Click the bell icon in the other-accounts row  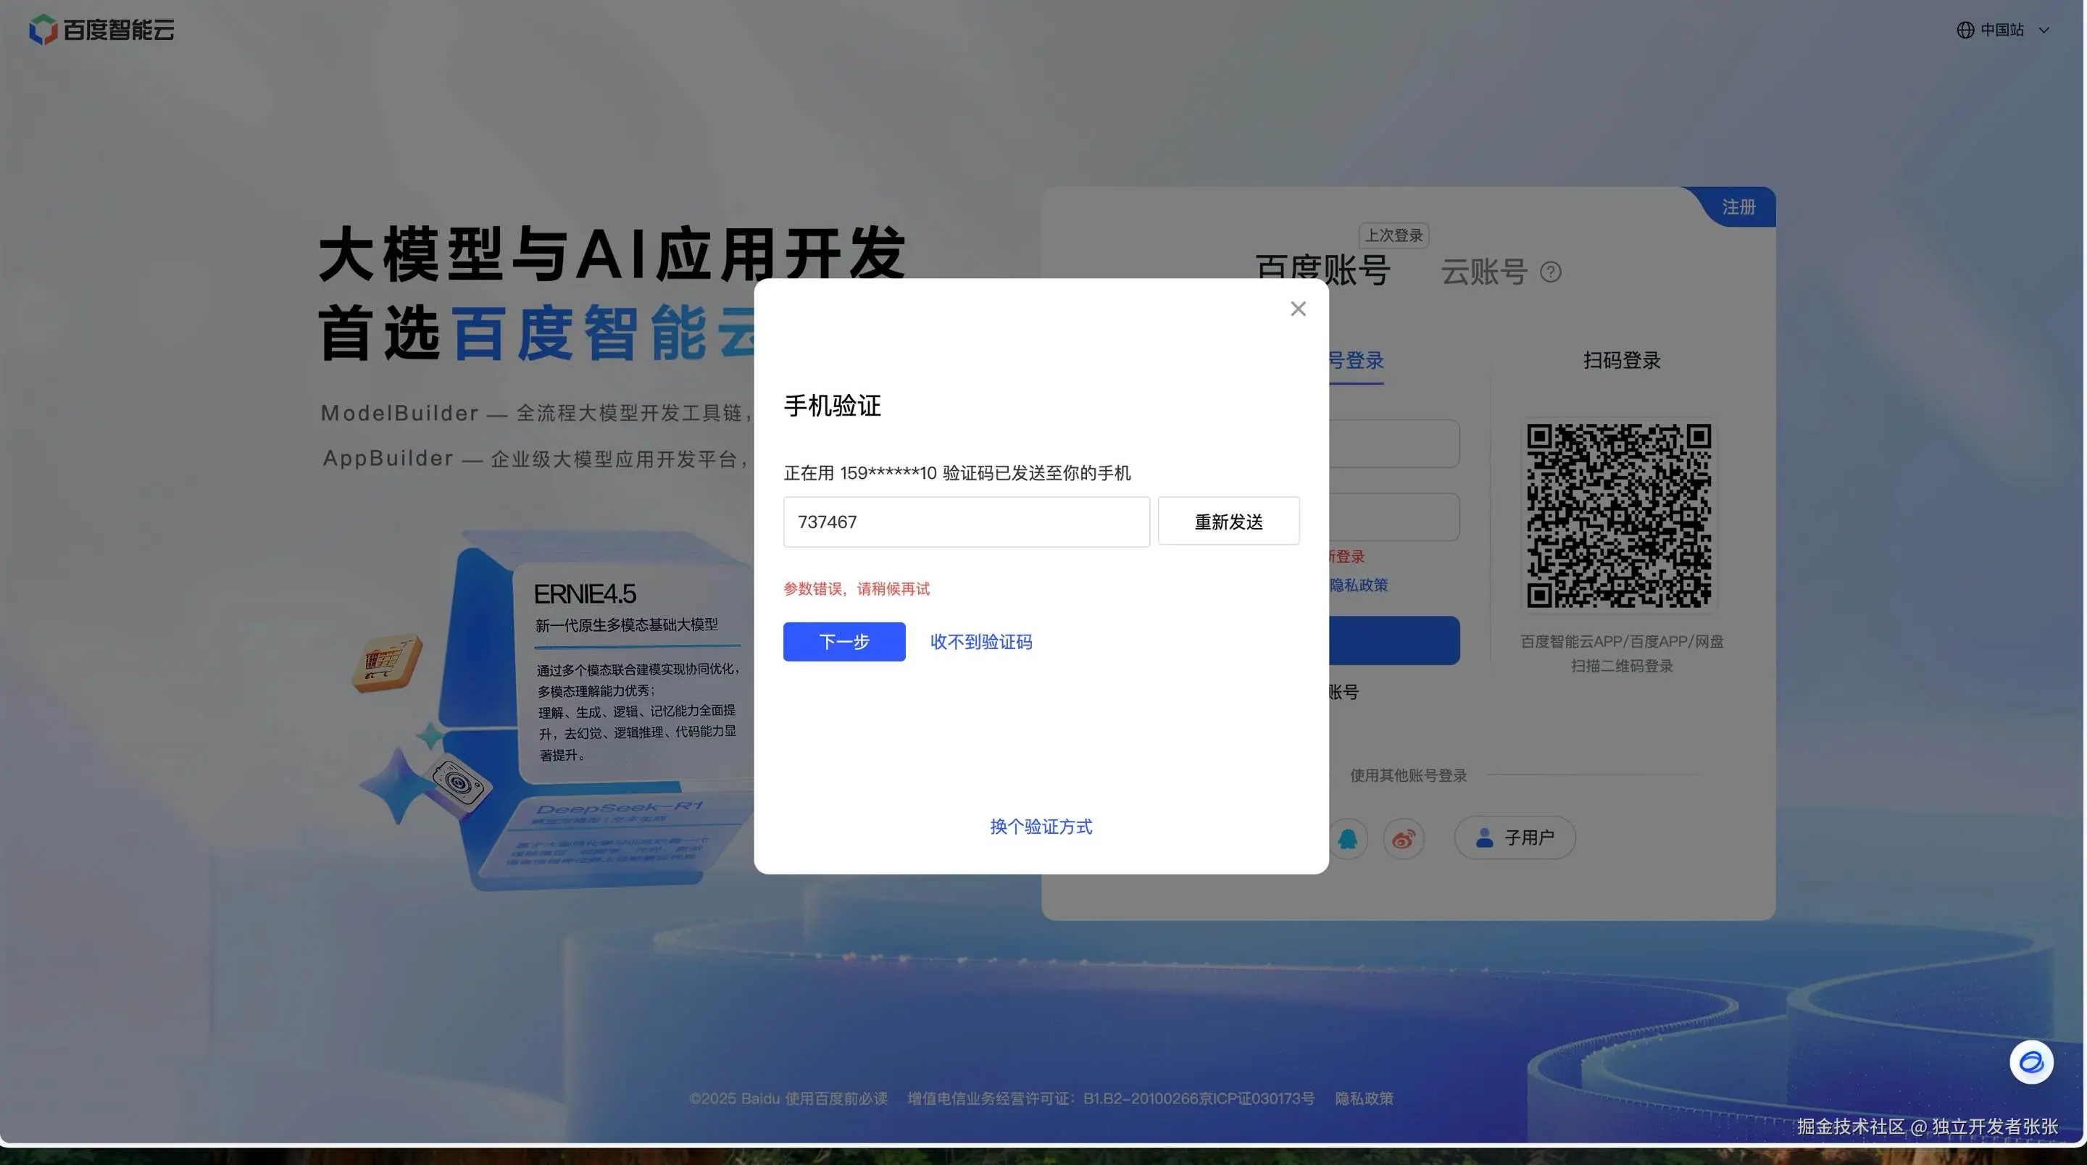[x=1347, y=838]
